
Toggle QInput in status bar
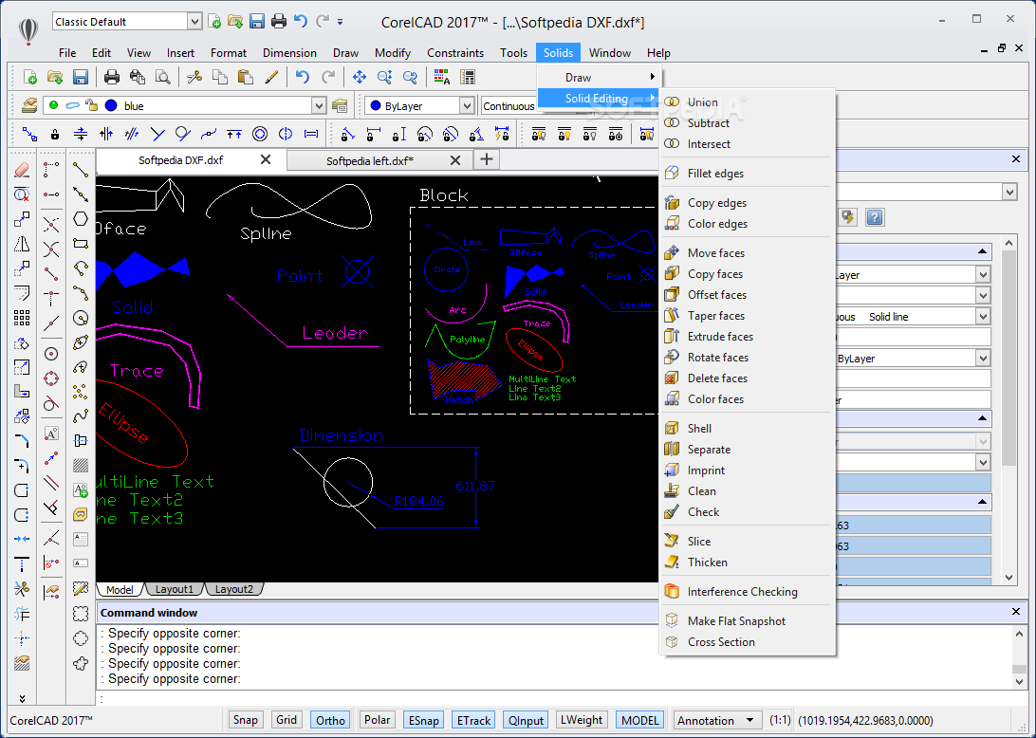526,720
